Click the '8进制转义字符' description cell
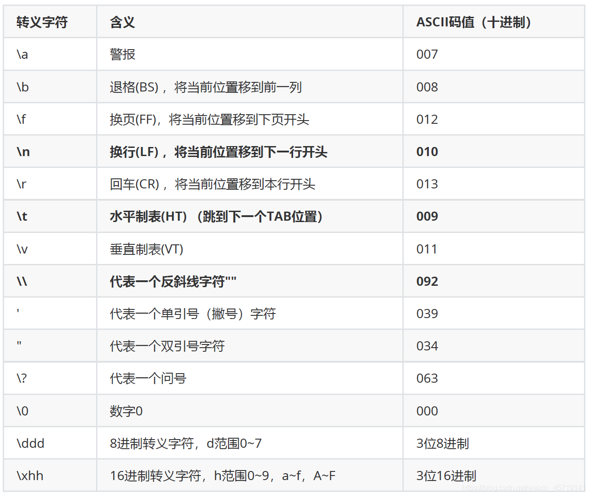Screen dimensions: 589x496 pos(249,443)
